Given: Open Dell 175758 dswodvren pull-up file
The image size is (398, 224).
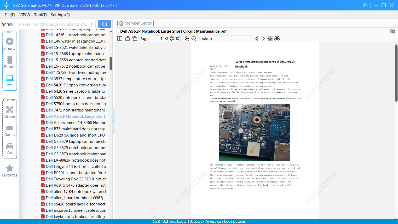Looking at the screenshot, I should point(73,73).
